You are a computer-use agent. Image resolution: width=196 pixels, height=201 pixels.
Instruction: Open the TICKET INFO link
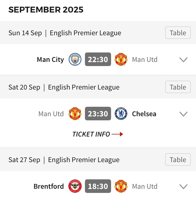coord(98,134)
